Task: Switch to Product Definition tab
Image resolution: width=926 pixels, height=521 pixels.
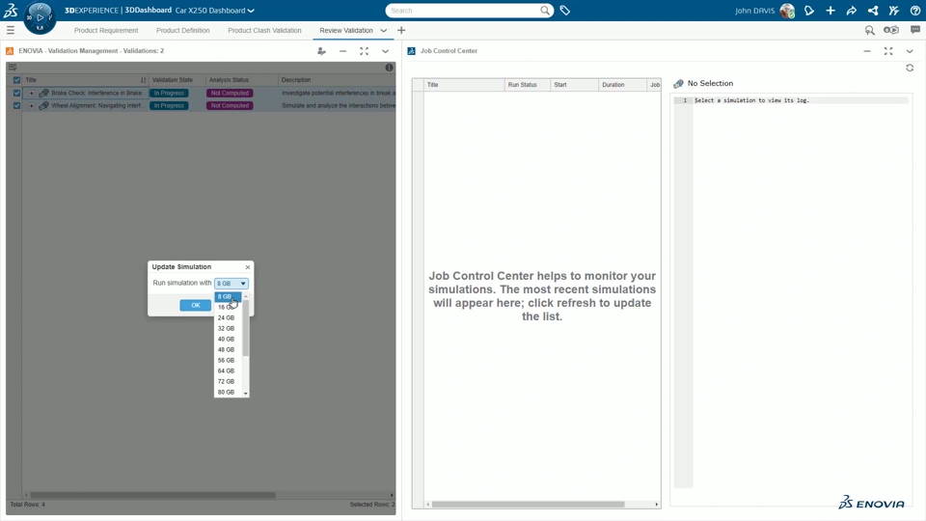Action: [182, 30]
